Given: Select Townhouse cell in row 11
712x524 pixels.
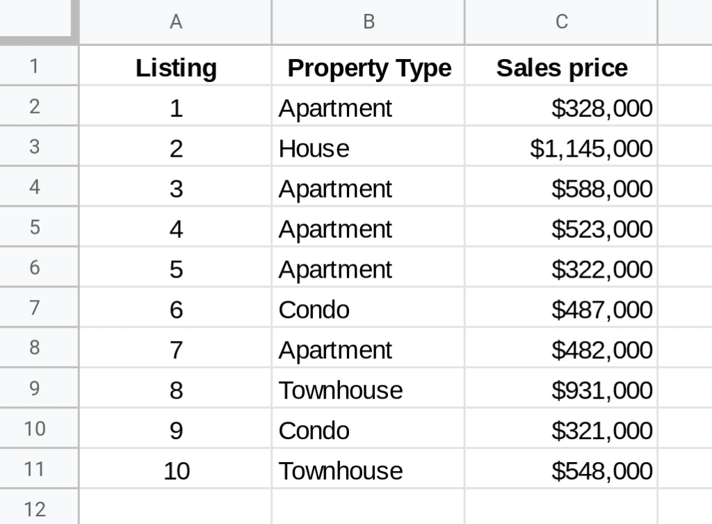Looking at the screenshot, I should 369,468.
